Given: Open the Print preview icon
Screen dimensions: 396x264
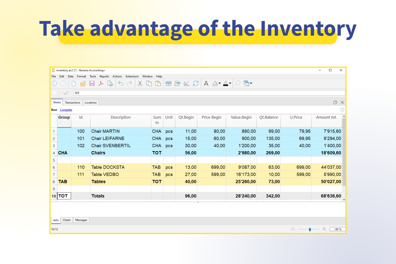Looking at the screenshot, I should click(111, 83).
